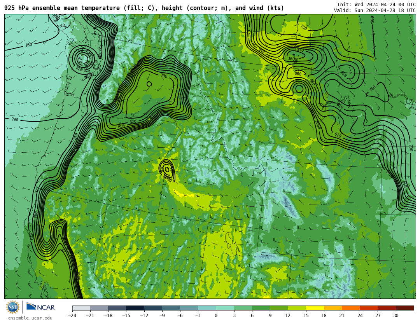Pick the colorbar segment from -3 to 0
This screenshot has width=420, height=323.
pos(207,308)
